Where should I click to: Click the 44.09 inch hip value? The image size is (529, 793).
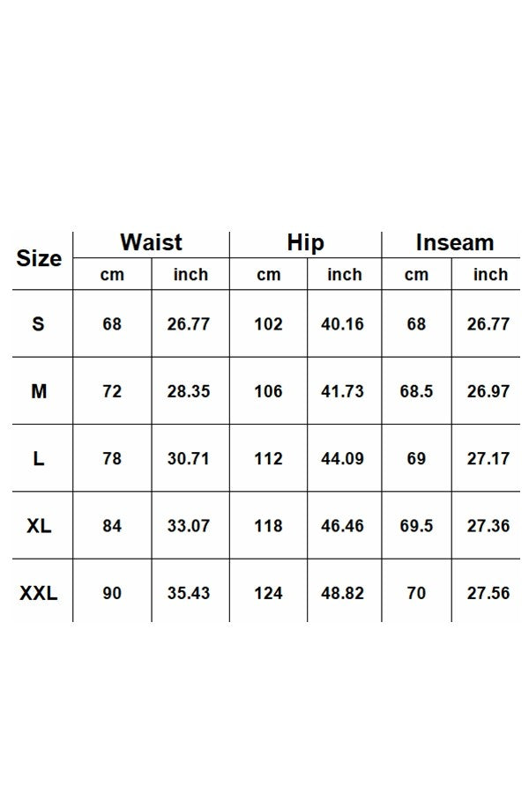[x=343, y=459]
